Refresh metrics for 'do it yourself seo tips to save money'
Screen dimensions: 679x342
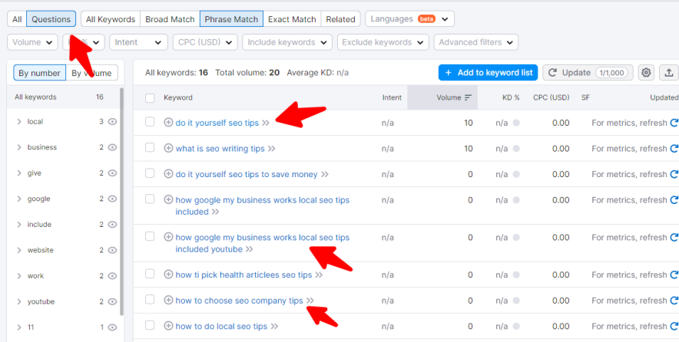click(674, 174)
